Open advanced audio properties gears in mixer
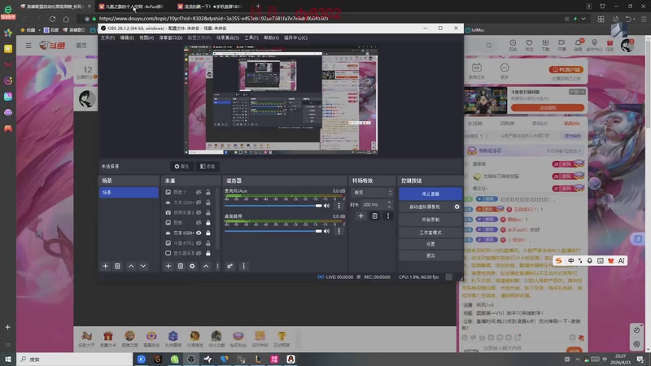Viewport: 651px width, 366px height. click(x=229, y=266)
